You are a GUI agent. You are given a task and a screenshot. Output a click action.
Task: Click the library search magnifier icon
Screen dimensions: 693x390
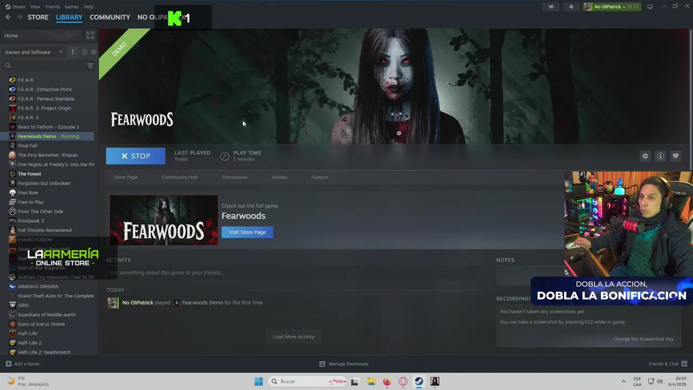coord(8,66)
